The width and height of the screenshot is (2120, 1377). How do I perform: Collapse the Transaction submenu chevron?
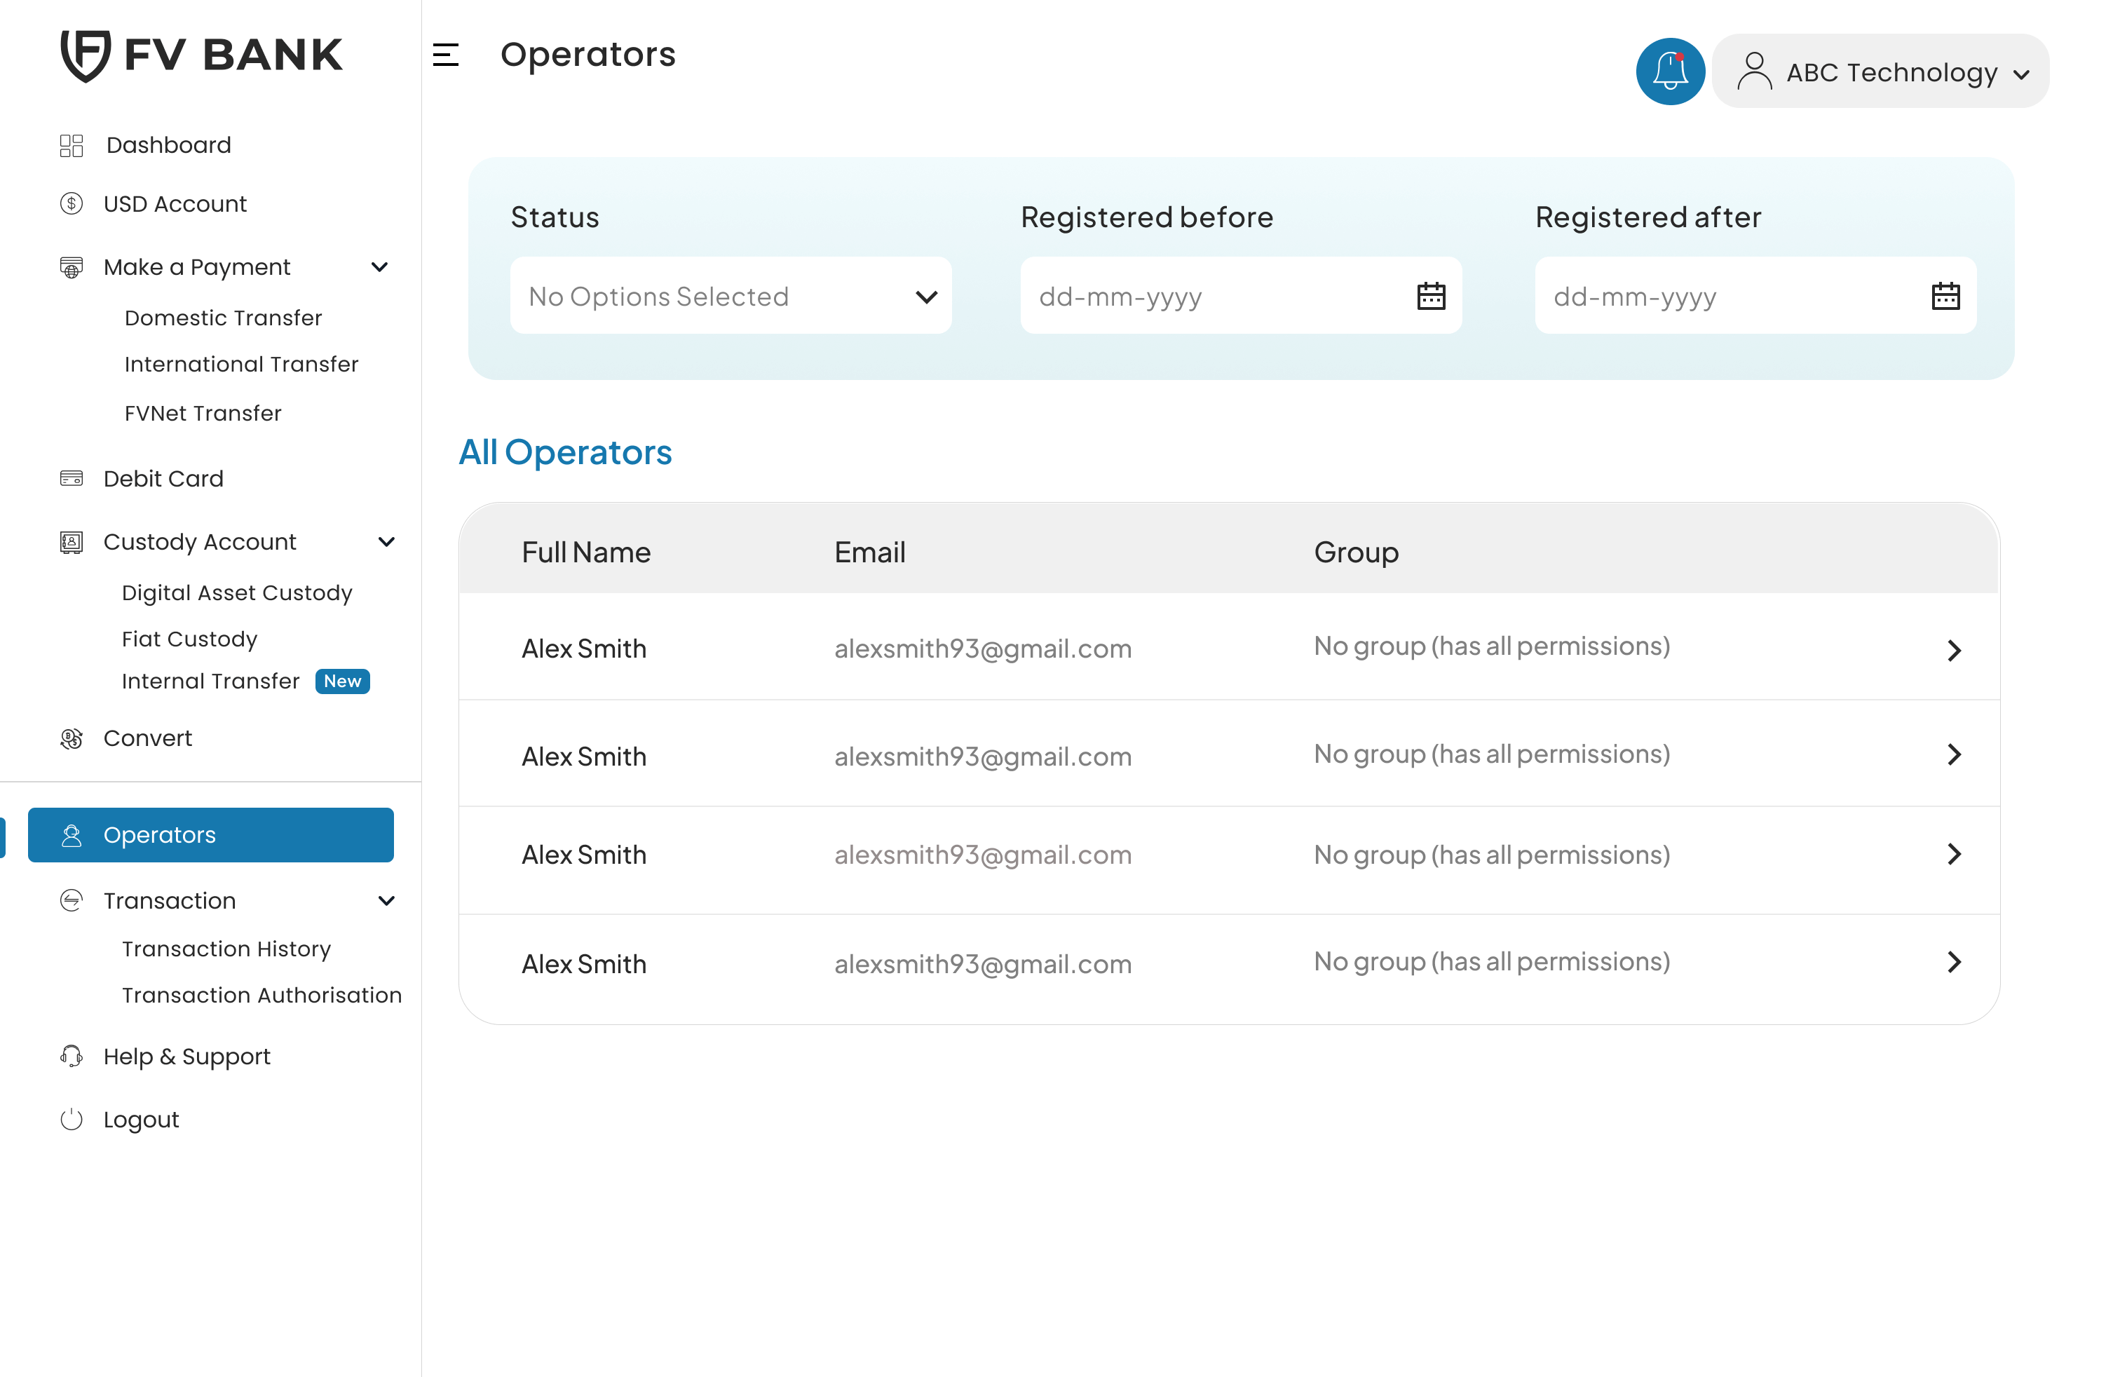pos(386,900)
